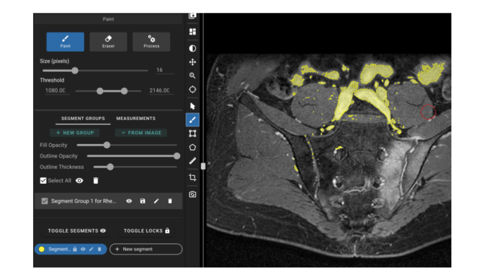The width and height of the screenshot is (482, 271).
Task: Activate the zoom magnifier tool
Action: 192,76
